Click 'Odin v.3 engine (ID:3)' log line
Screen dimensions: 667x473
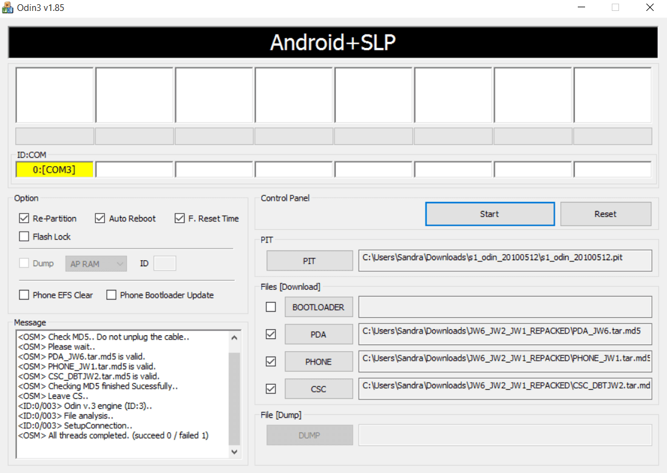click(84, 406)
